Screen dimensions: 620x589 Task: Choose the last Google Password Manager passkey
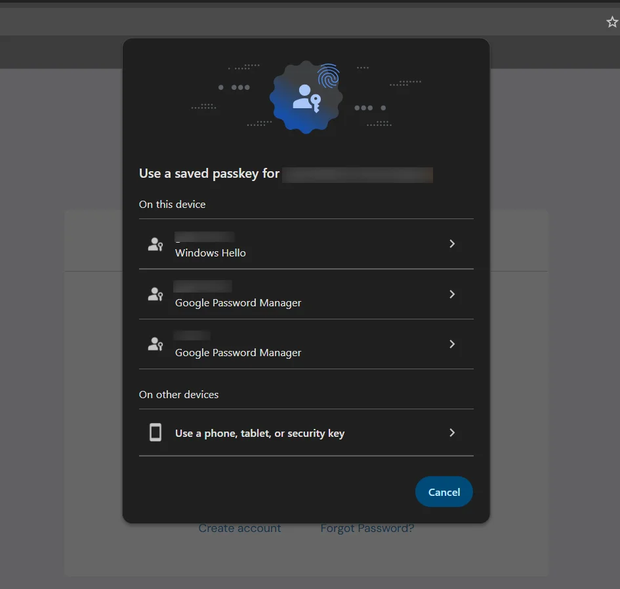(x=306, y=344)
